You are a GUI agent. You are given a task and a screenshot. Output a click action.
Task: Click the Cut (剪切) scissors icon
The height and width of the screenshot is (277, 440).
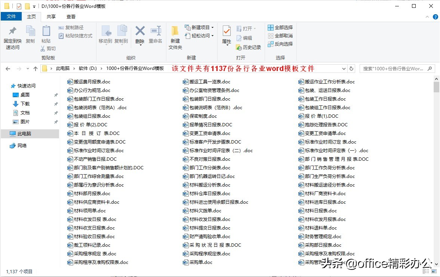pyautogui.click(x=43, y=49)
